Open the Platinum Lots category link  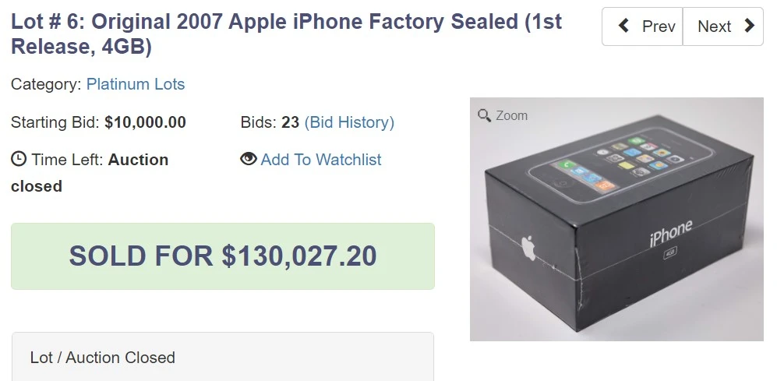click(136, 84)
